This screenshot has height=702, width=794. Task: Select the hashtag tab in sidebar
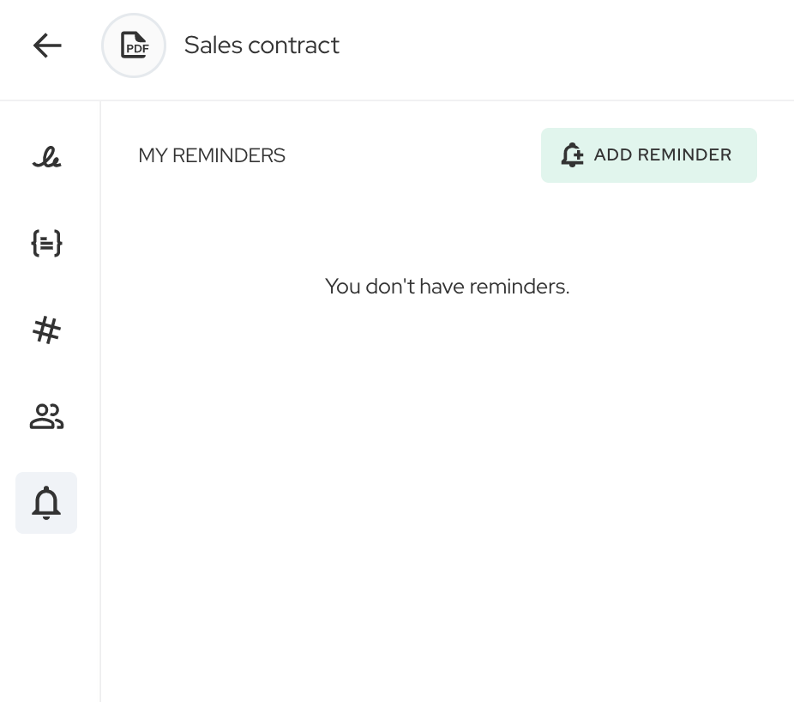tap(46, 330)
